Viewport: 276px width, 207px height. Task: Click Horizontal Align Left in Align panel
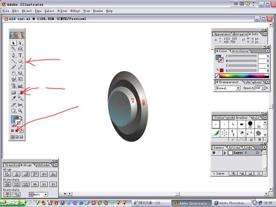pos(7,174)
